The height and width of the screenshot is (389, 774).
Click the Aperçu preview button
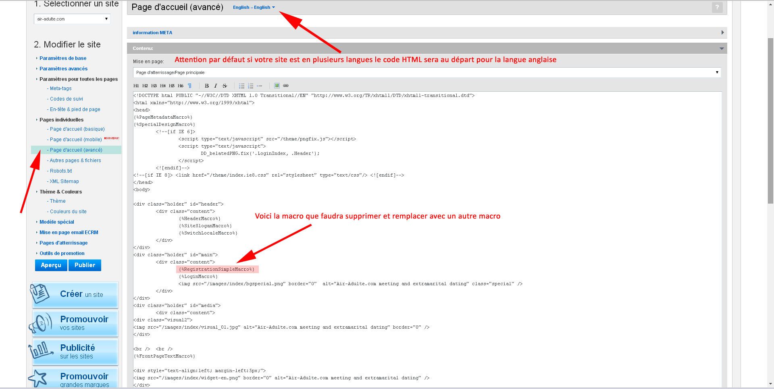click(x=51, y=265)
